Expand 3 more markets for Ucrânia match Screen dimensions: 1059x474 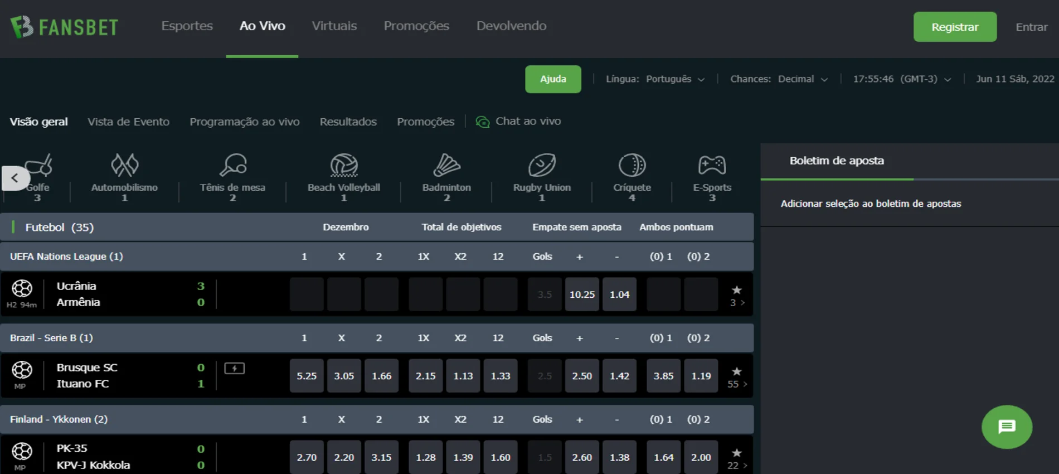click(737, 303)
